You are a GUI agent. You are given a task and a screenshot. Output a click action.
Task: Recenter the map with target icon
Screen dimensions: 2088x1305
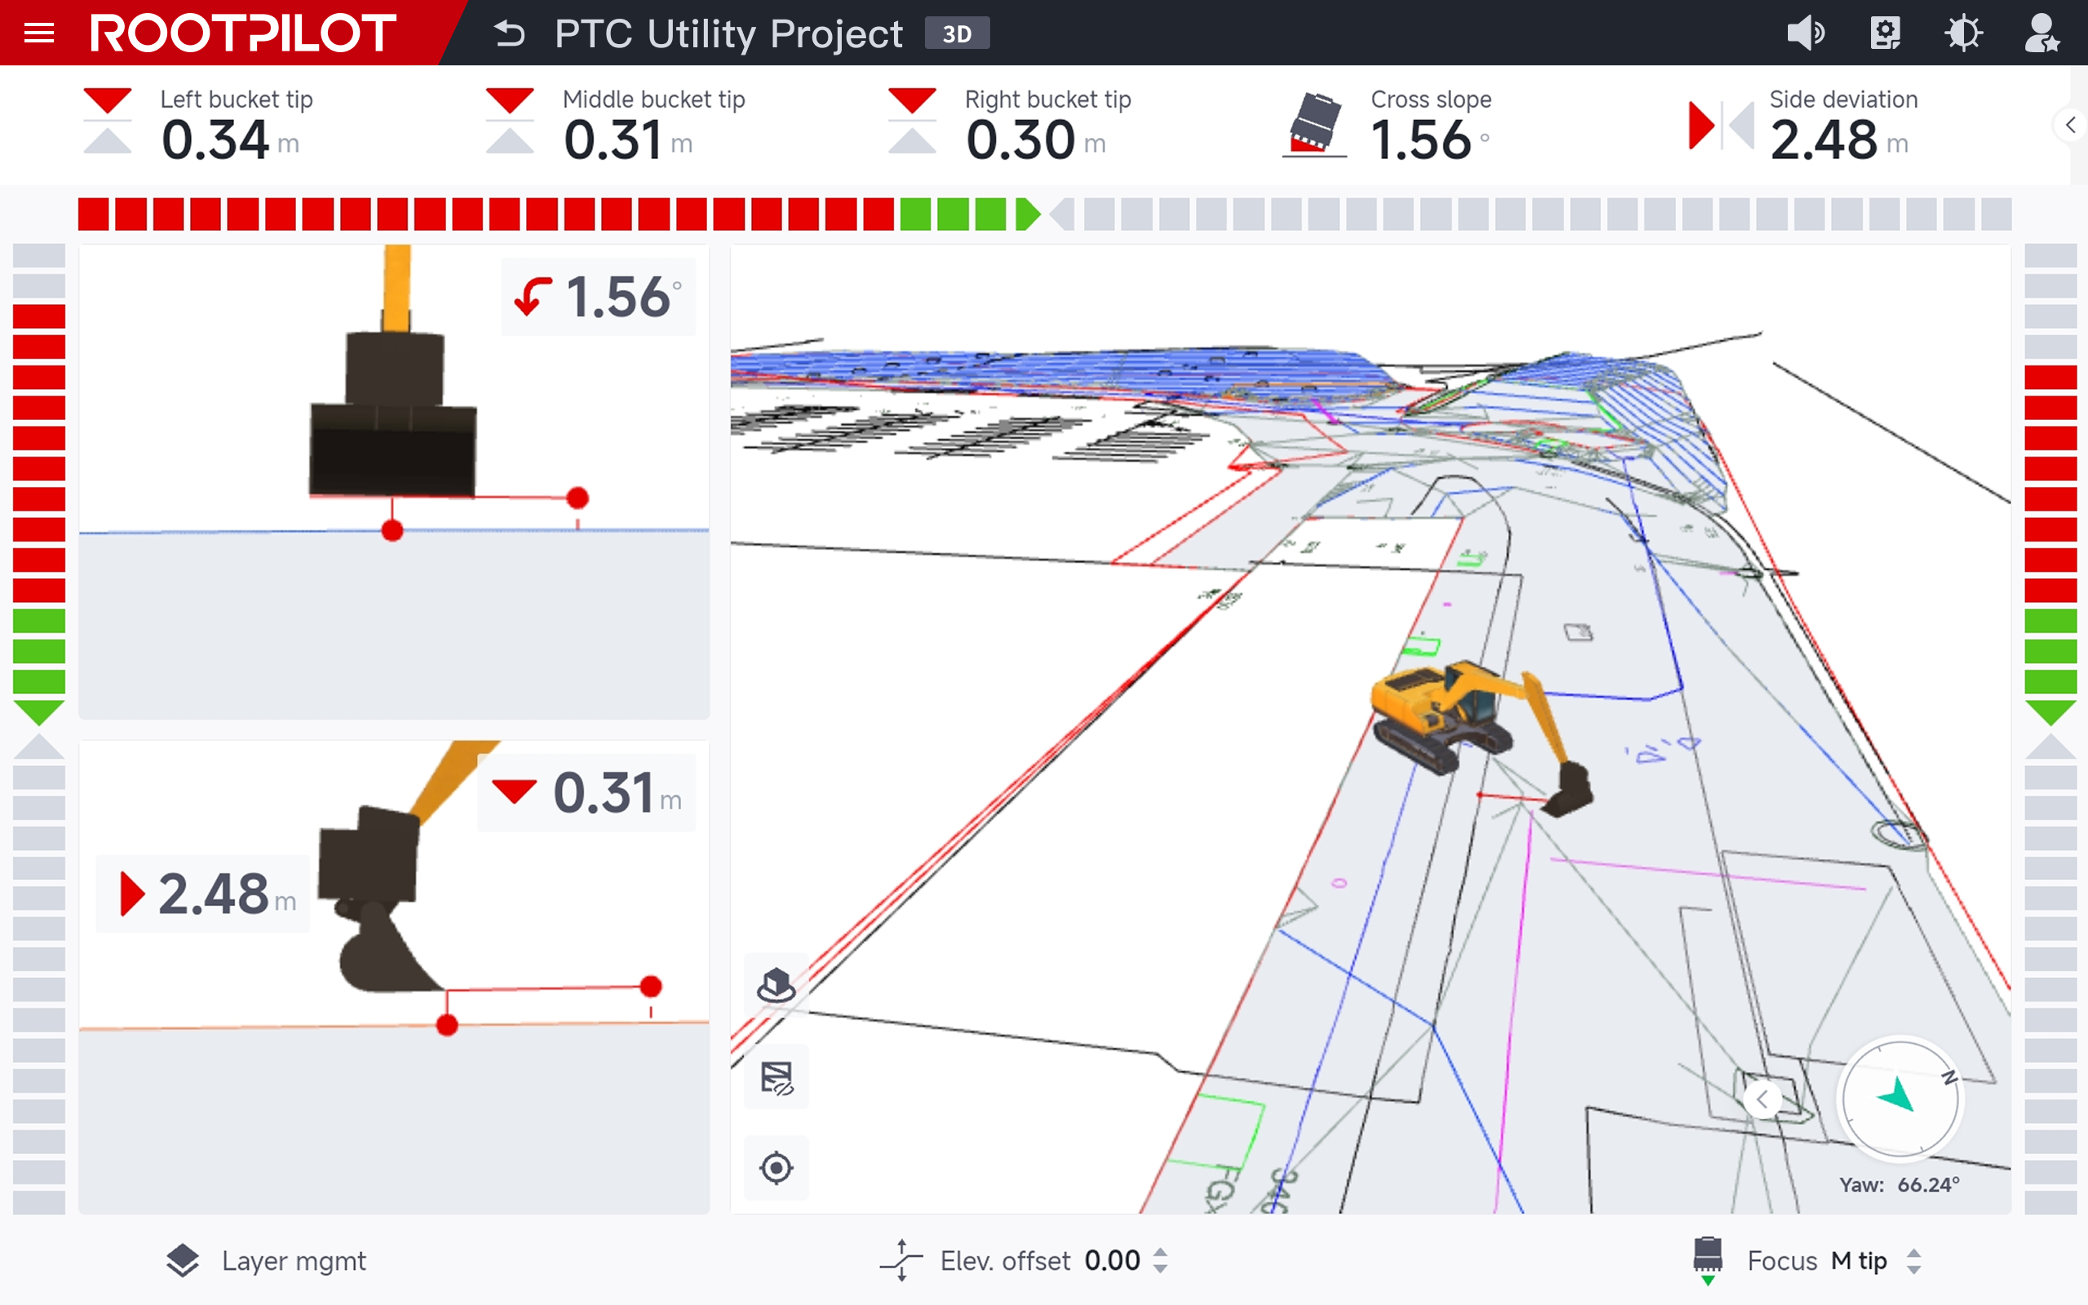coord(776,1168)
